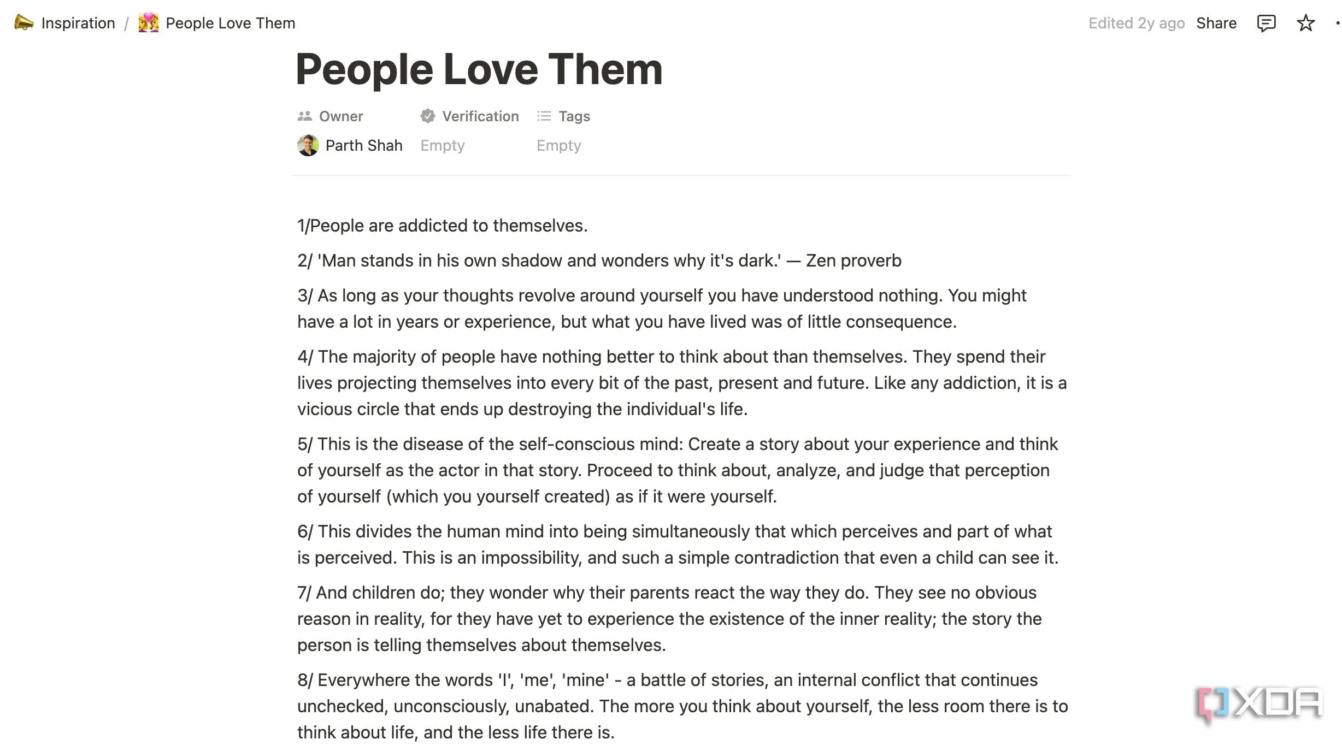Click the Owner property label
Viewport: 1342px width, 745px height.
(x=341, y=116)
